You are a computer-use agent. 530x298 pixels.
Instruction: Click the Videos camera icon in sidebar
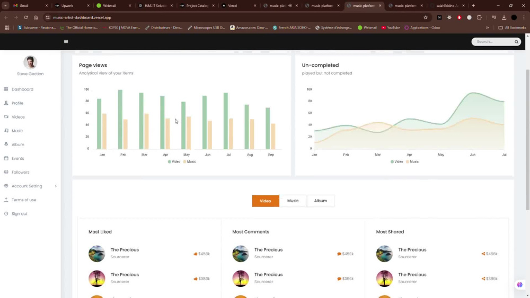[x=6, y=117]
